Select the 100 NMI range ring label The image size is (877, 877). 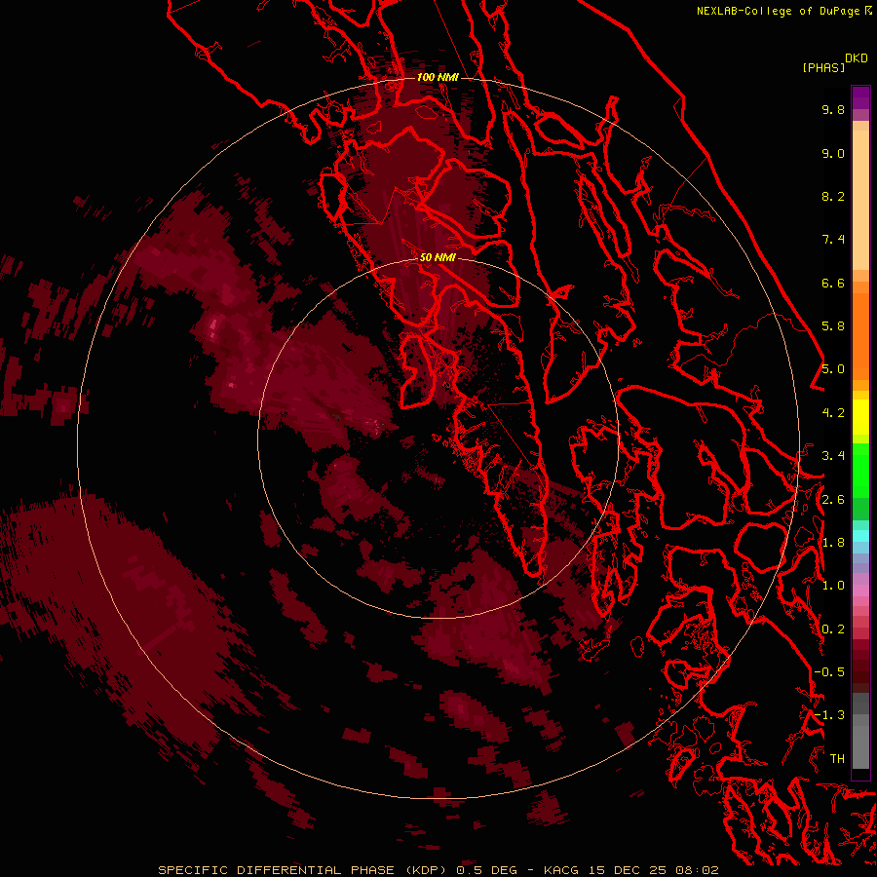(438, 77)
